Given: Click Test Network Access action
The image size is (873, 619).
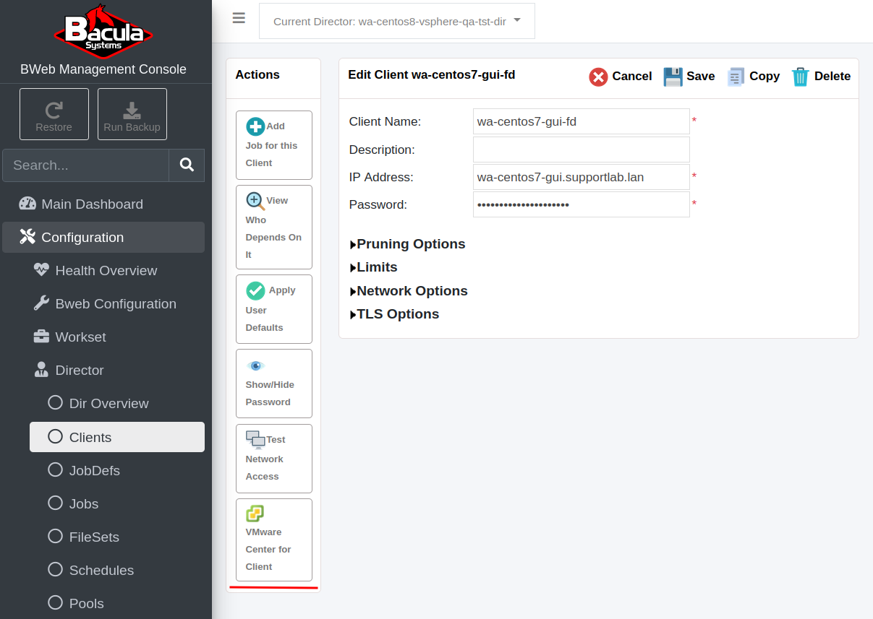Looking at the screenshot, I should point(274,459).
